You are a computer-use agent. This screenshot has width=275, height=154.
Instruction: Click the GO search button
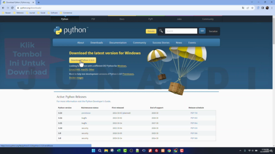[202, 31]
